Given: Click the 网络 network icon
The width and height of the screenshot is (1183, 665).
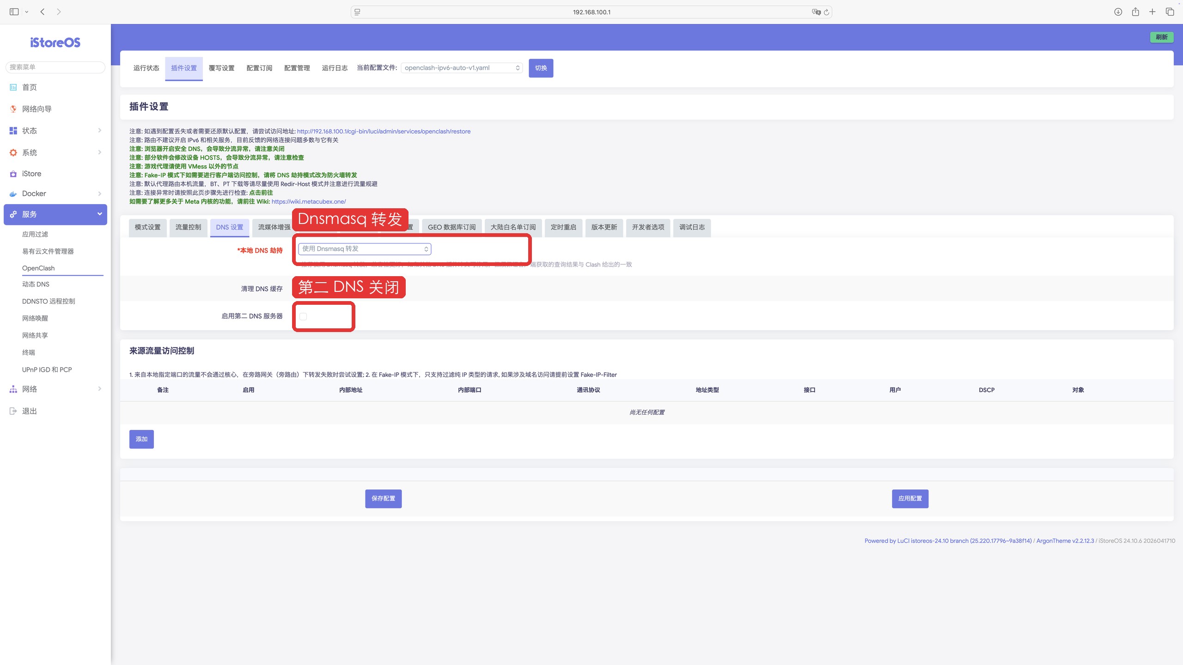Looking at the screenshot, I should pos(13,389).
